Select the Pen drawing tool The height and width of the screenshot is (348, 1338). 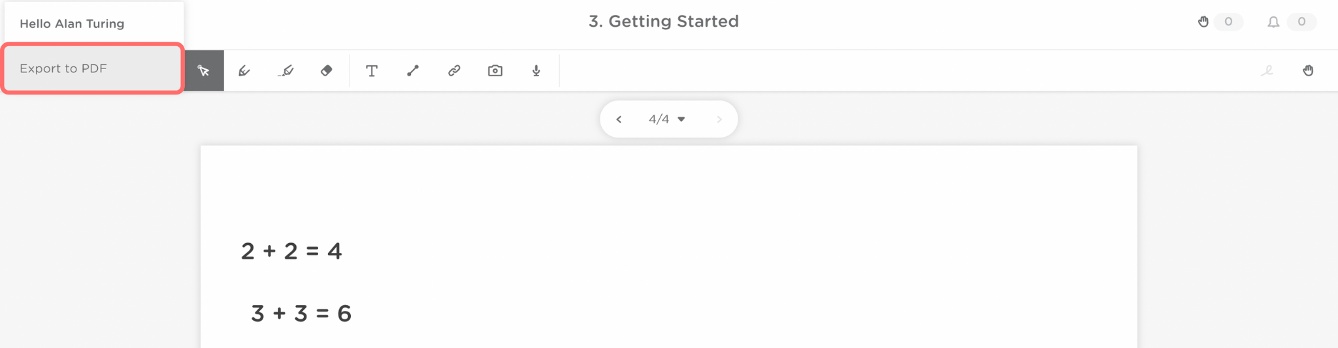pos(244,70)
